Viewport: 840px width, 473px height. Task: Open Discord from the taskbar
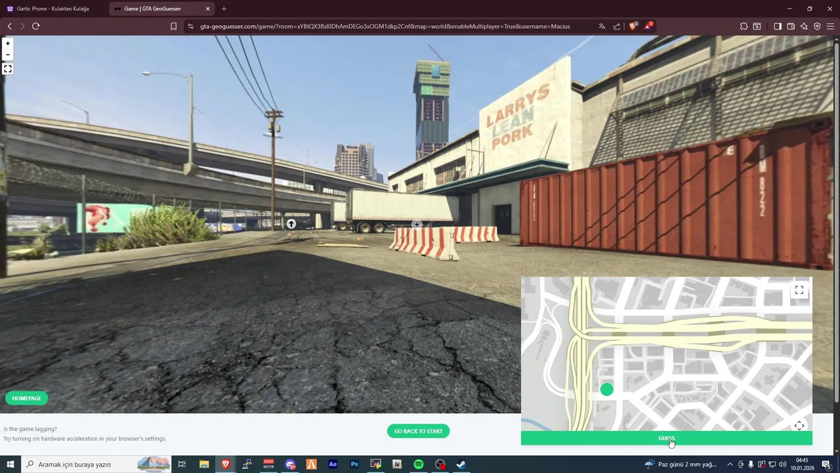[x=290, y=464]
